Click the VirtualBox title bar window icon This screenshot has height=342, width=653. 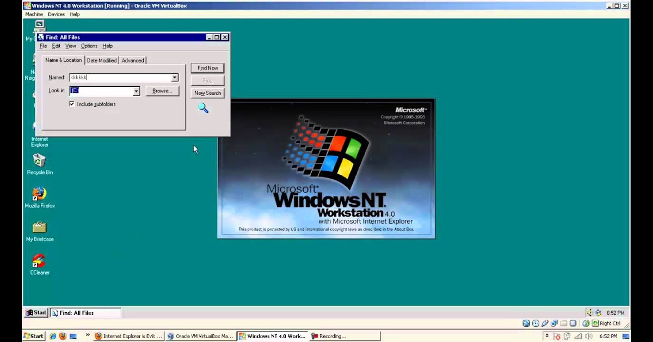coord(27,5)
